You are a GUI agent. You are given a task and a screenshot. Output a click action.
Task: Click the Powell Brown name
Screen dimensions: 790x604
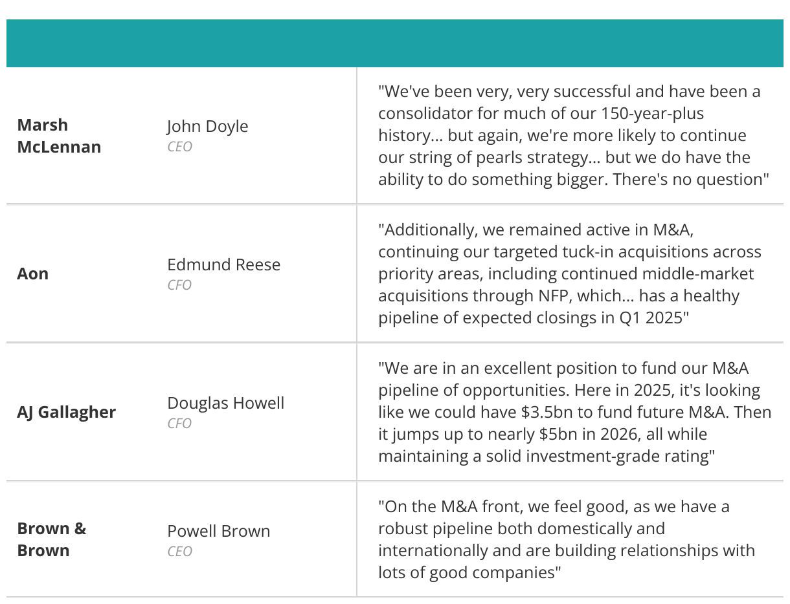coord(218,531)
